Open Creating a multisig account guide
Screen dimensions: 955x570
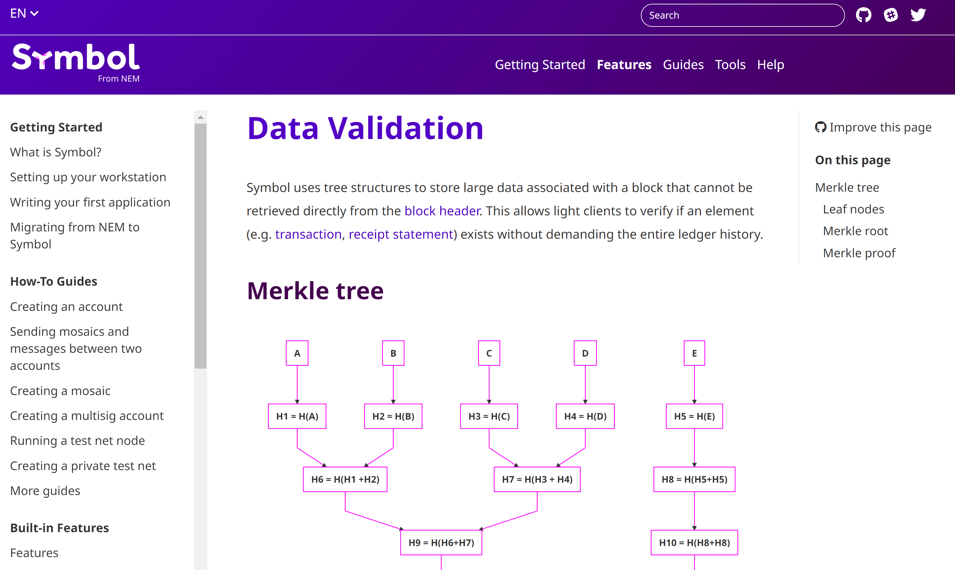[x=86, y=416]
